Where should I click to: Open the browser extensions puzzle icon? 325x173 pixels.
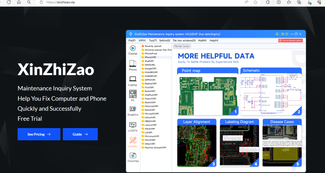[268, 2]
